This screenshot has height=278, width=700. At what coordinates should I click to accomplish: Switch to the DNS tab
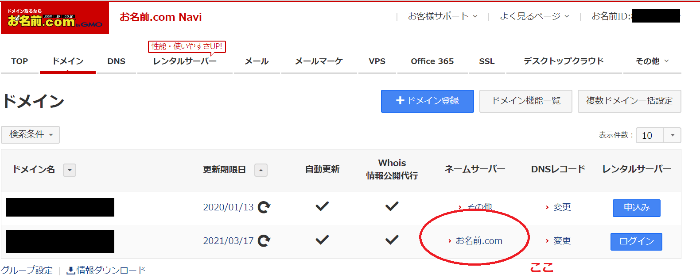click(x=117, y=61)
